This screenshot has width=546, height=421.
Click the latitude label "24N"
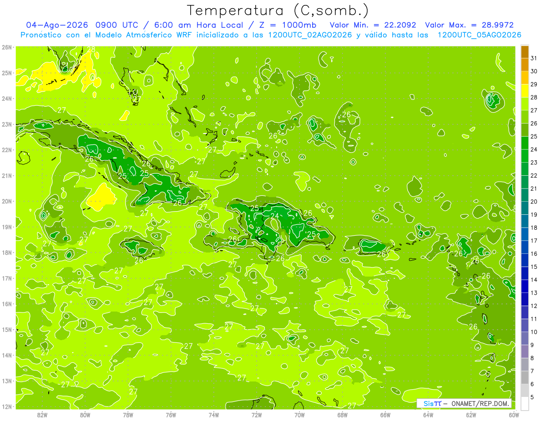[x=7, y=99]
